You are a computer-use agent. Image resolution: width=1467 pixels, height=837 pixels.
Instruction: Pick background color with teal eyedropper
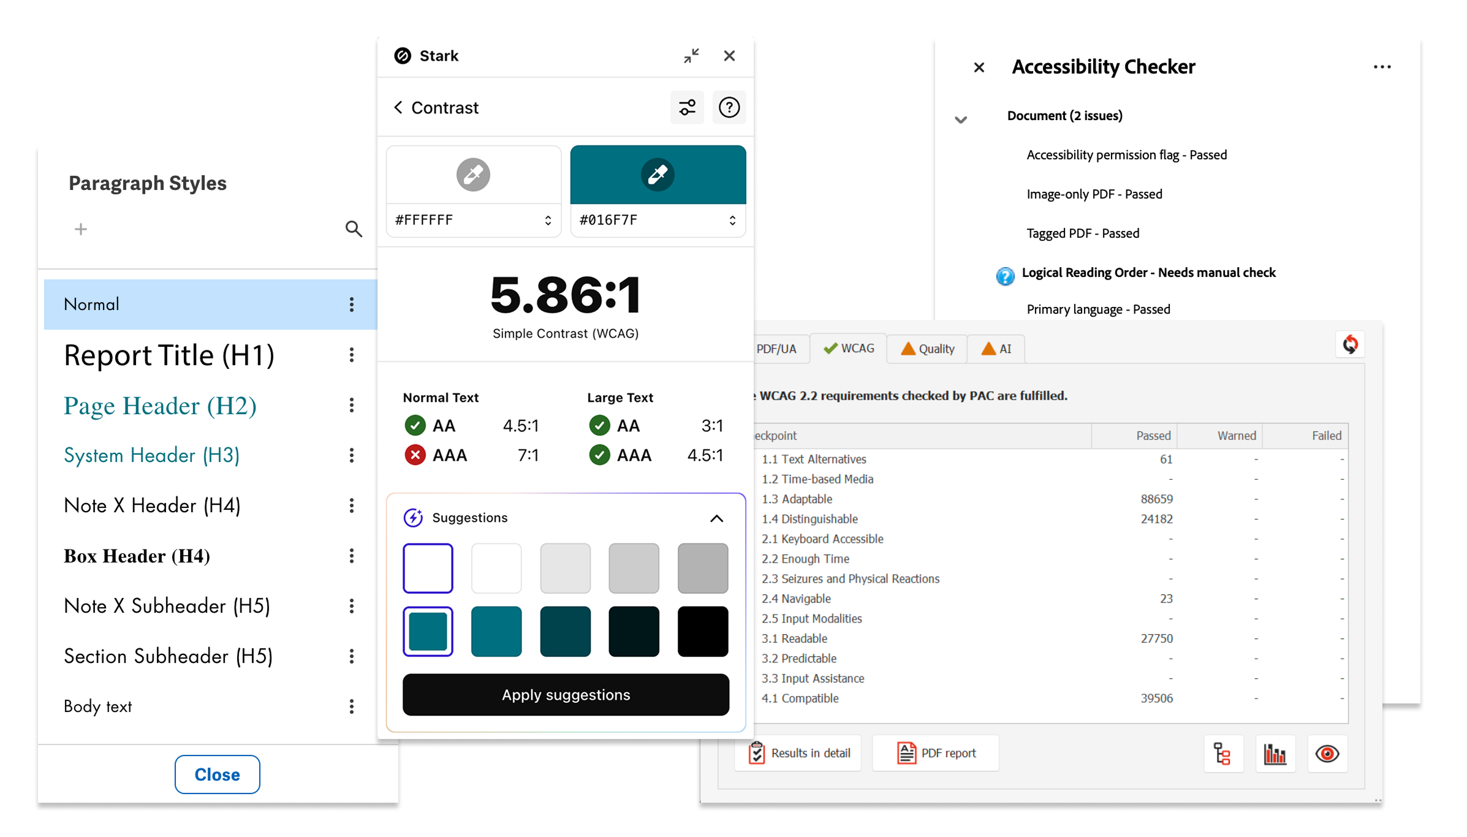point(658,175)
